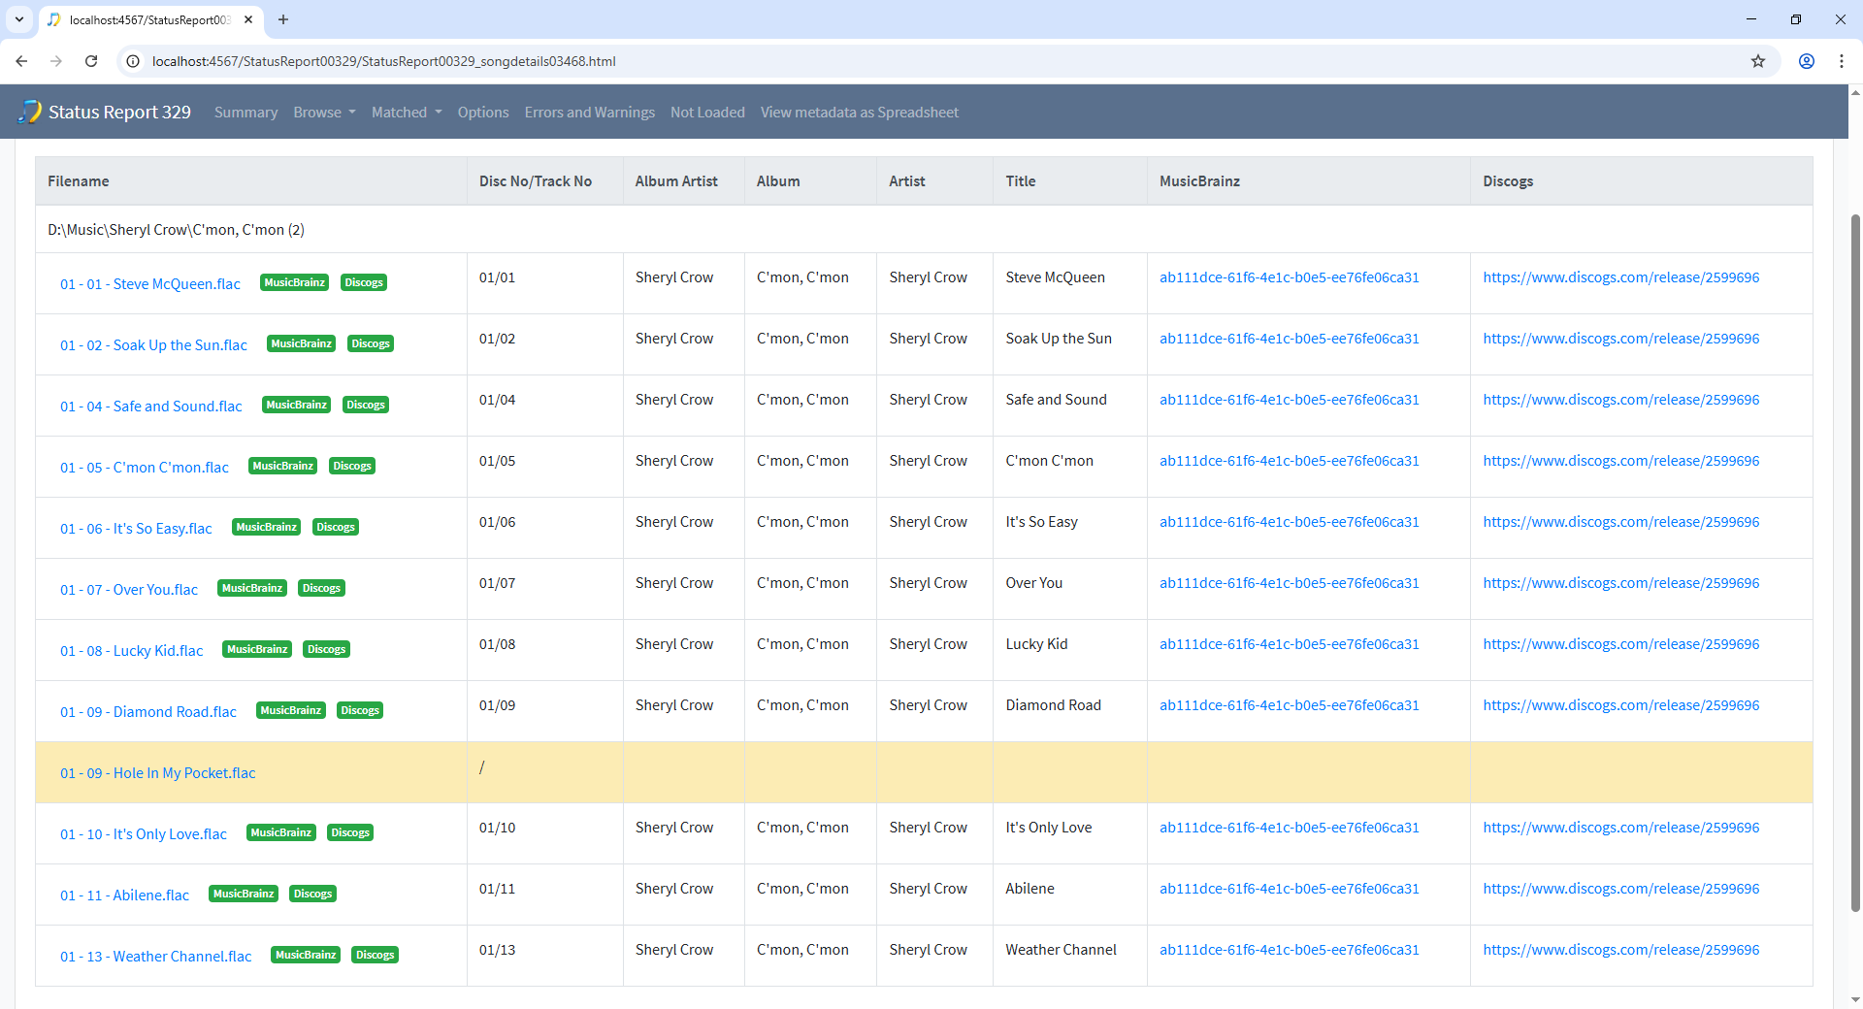Click Discogs badge for Weather Channel
The height and width of the screenshot is (1009, 1863).
(x=376, y=955)
